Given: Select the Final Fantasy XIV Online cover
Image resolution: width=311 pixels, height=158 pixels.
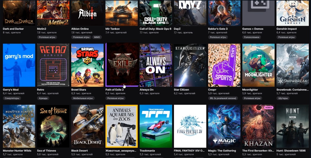Looking at the screenshot, I should 190,126.
